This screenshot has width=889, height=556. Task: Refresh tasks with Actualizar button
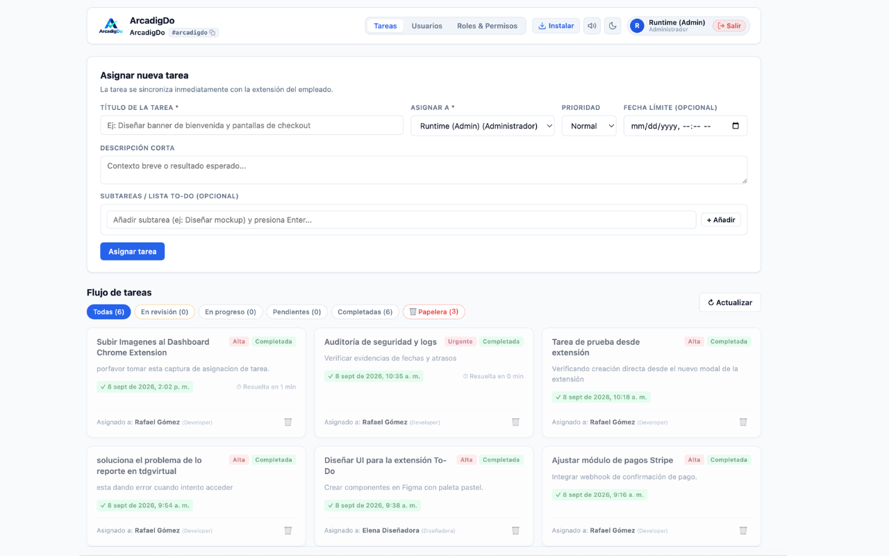[730, 302]
